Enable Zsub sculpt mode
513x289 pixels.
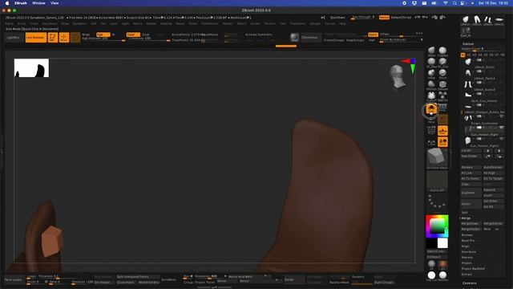(x=146, y=35)
